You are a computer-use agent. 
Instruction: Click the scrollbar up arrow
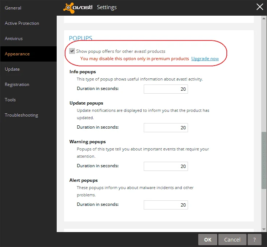coord(264,18)
